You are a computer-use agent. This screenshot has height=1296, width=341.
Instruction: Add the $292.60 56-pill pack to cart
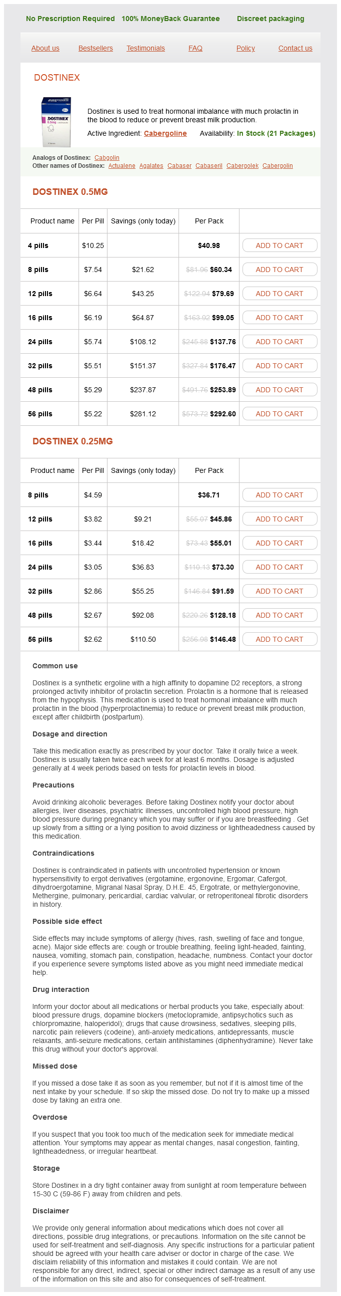click(x=279, y=414)
